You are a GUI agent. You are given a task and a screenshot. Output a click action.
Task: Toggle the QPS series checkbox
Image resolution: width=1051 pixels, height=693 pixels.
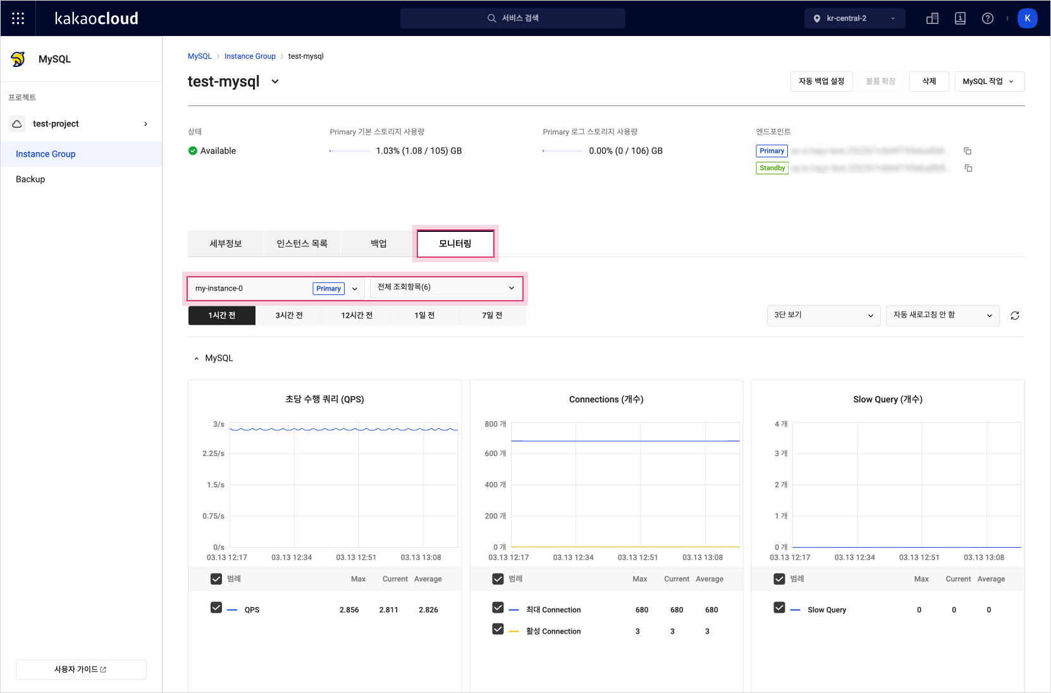point(216,608)
